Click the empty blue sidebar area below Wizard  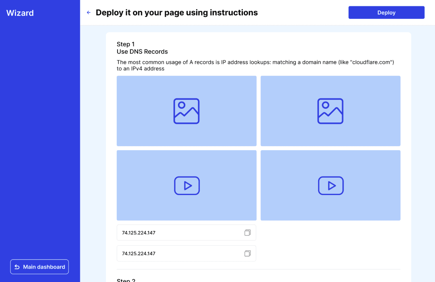pos(40,141)
